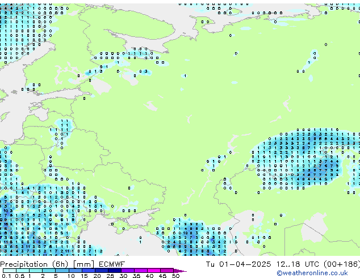Screen dimensions: 360x278
Task: Click the date 'Tu 01-04-2025'
Action: [x=238, y=264]
